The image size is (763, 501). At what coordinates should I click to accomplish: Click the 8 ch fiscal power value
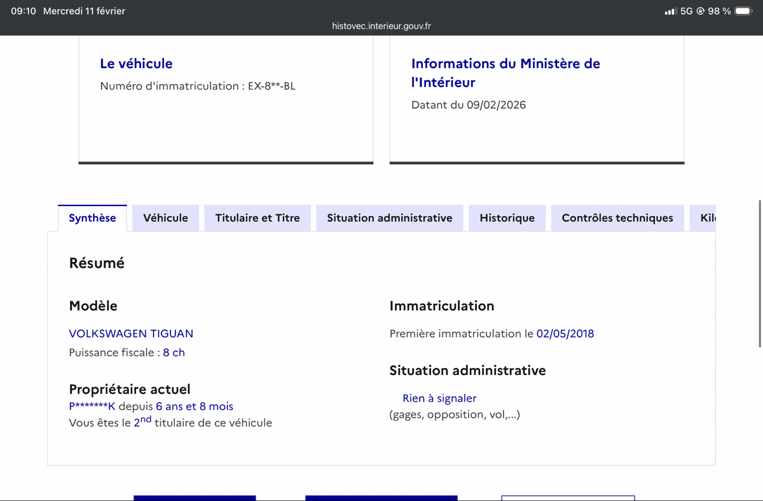click(x=174, y=353)
